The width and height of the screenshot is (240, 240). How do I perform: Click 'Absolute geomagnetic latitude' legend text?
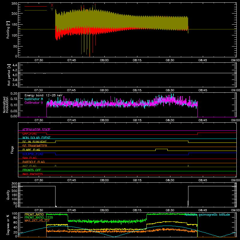tap(207, 214)
